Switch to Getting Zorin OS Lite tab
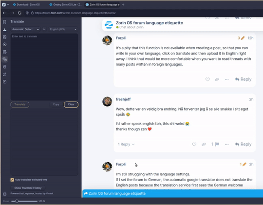This screenshot has height=205, width=263. click(66, 5)
